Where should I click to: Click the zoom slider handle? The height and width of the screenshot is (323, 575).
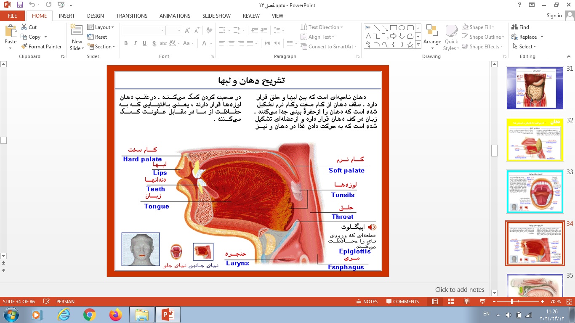pos(512,302)
